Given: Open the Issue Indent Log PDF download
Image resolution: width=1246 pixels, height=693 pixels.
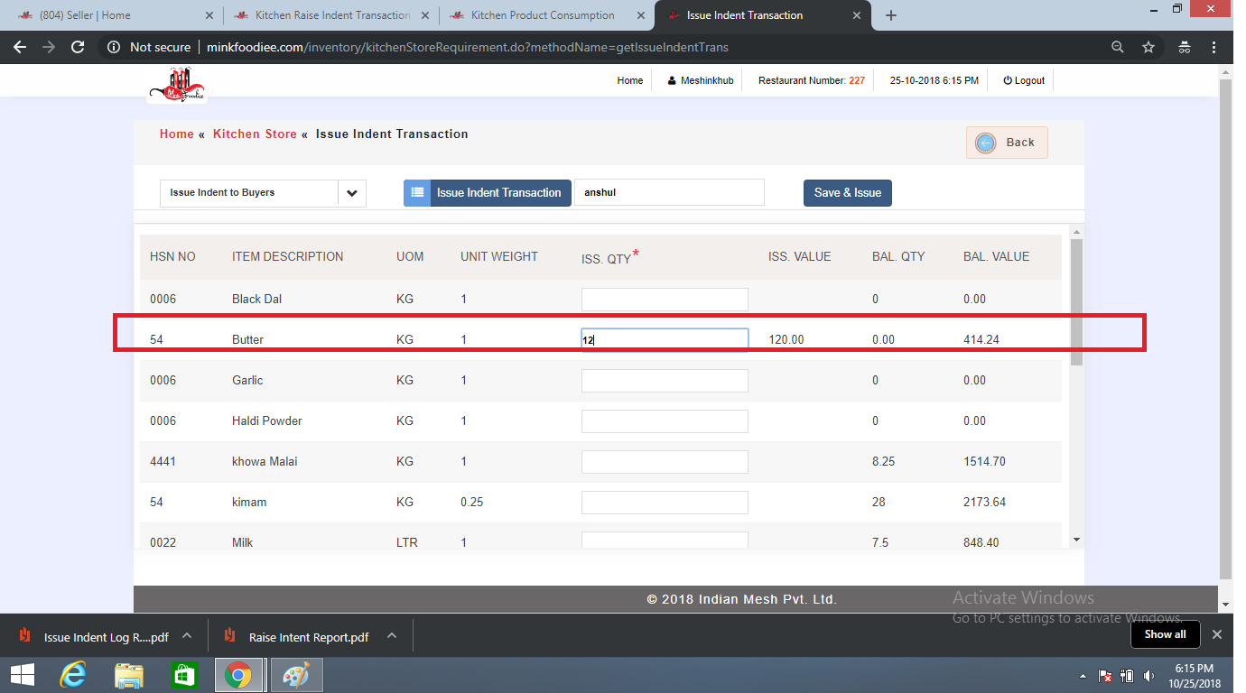Looking at the screenshot, I should 94,637.
